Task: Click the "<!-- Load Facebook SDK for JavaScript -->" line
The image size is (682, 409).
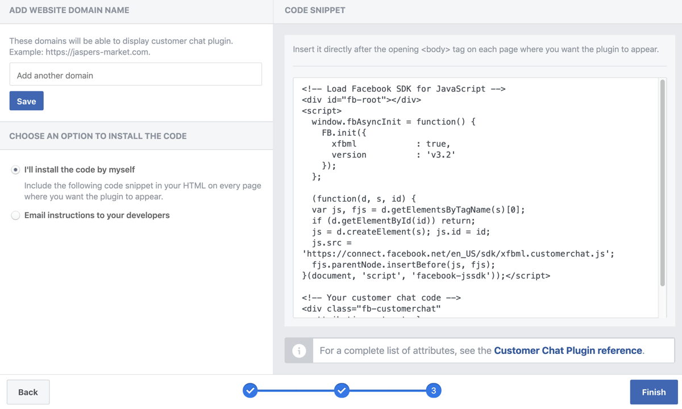Action: point(404,89)
